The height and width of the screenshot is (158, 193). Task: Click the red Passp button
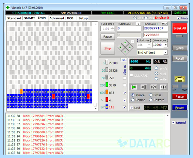[x=179, y=97]
